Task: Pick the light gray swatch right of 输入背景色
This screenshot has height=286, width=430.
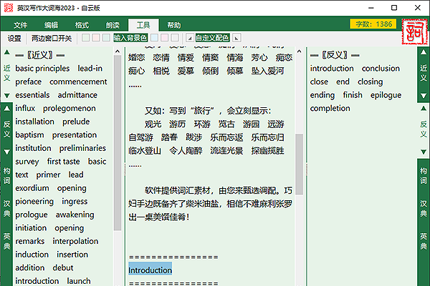Action: click(175, 38)
